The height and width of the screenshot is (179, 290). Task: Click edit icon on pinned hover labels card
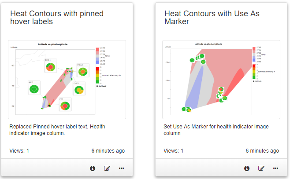tap(107, 168)
